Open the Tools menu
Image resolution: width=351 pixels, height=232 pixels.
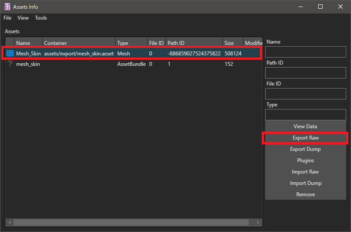(41, 18)
